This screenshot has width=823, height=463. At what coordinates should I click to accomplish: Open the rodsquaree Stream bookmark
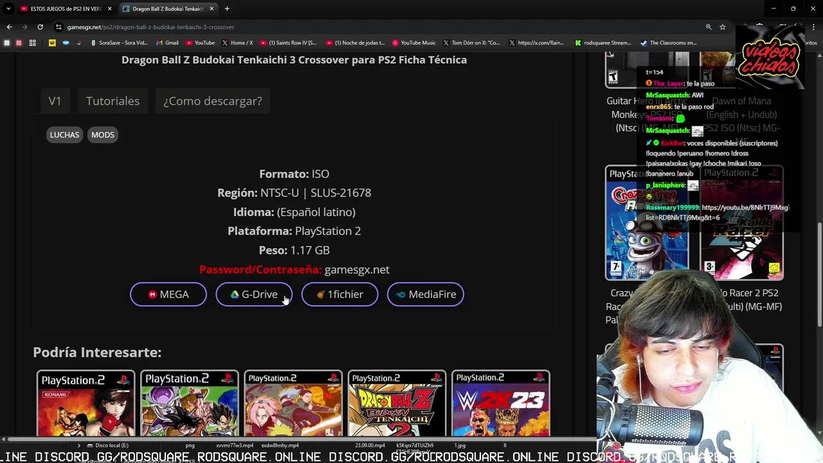[603, 43]
